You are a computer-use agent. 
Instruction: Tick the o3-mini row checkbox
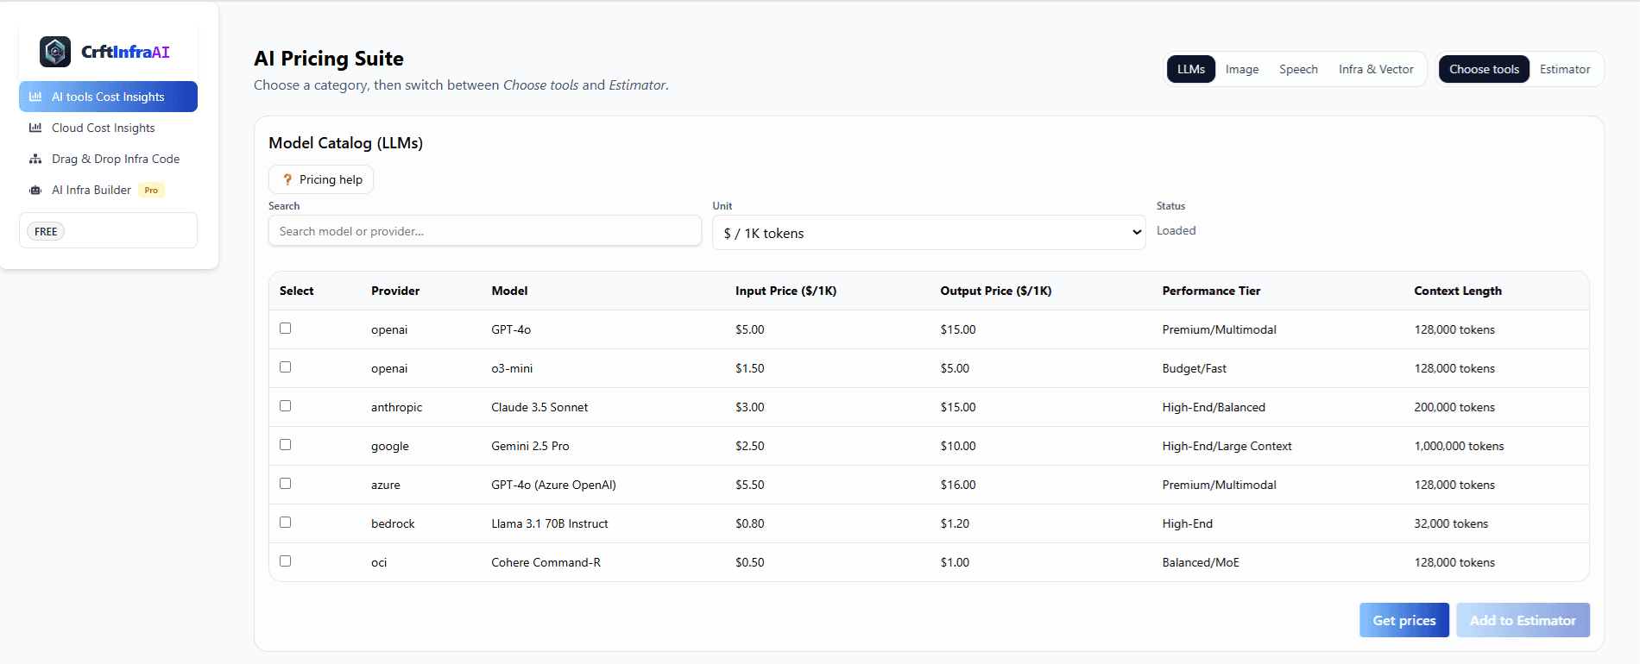(x=286, y=367)
